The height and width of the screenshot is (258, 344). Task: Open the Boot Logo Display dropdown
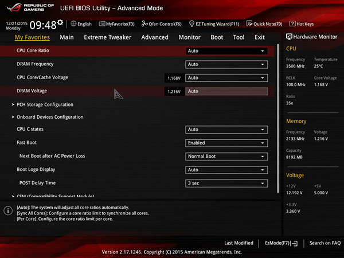[226, 170]
